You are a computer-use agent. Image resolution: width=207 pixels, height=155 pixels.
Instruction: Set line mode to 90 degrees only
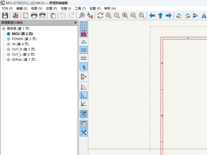[84, 95]
